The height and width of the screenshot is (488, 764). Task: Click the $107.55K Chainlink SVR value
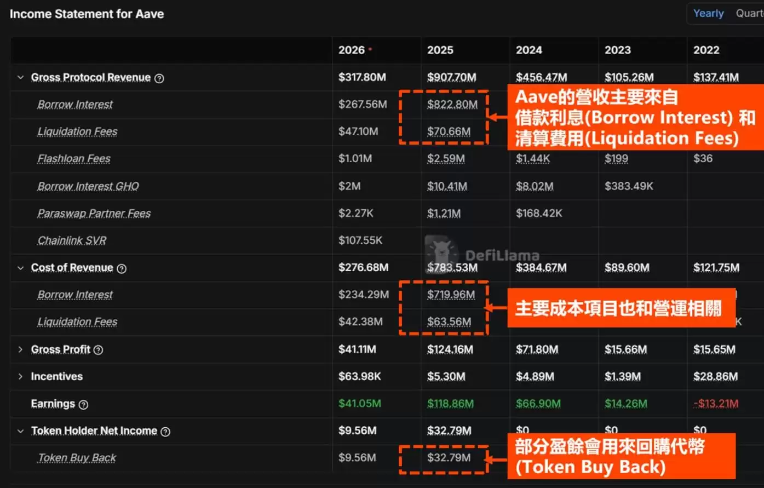point(360,240)
